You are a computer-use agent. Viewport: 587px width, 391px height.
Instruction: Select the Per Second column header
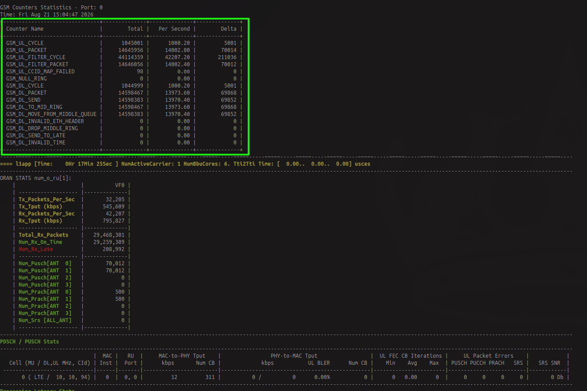pyautogui.click(x=174, y=29)
